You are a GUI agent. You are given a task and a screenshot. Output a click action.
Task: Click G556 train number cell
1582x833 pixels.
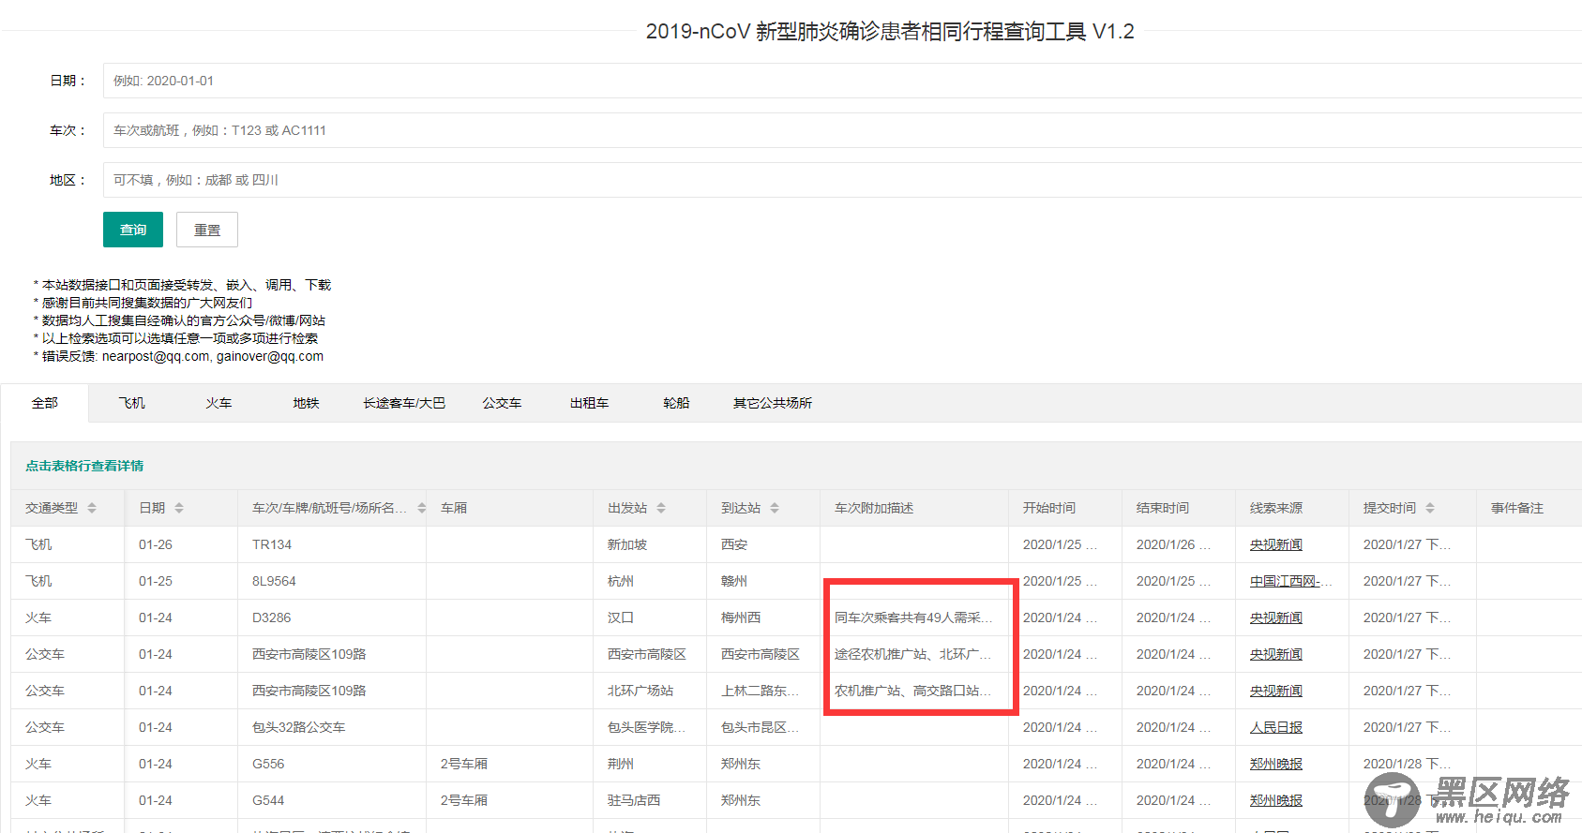(332, 764)
